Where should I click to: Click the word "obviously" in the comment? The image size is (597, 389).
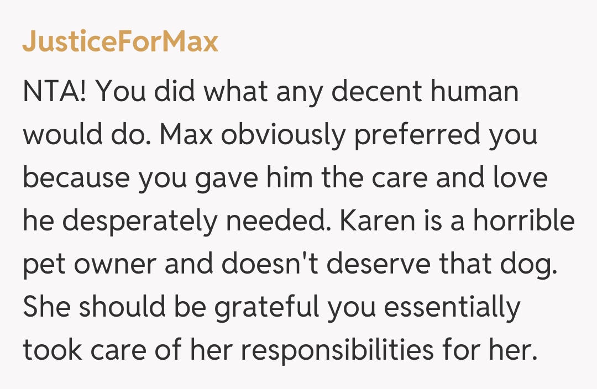tap(282, 135)
